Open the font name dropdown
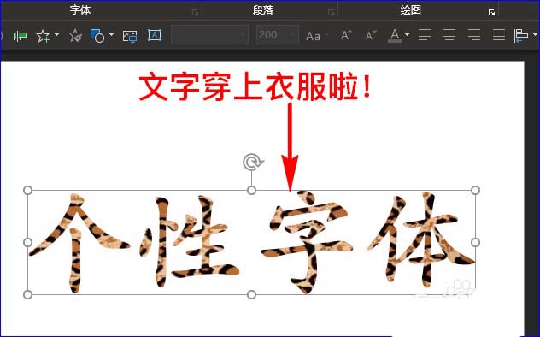The width and height of the screenshot is (540, 337). click(x=209, y=35)
